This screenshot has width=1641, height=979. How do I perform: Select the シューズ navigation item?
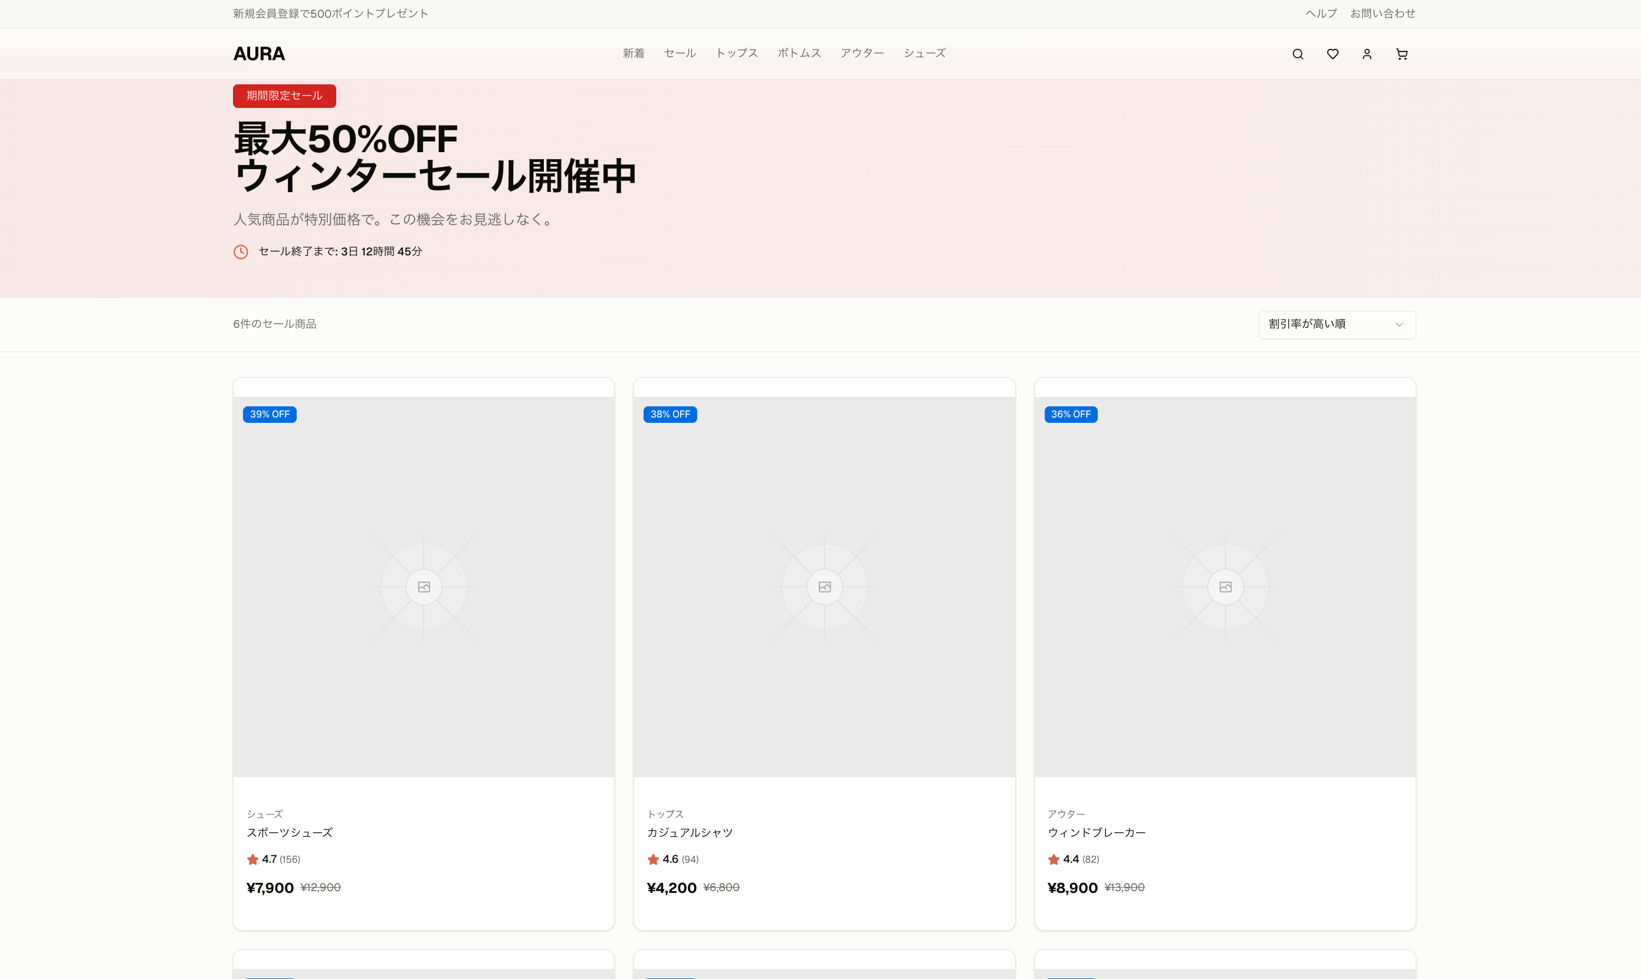coord(924,54)
